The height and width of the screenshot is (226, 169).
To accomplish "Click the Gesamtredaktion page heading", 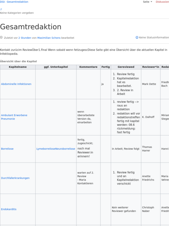I will tap(30, 27).
